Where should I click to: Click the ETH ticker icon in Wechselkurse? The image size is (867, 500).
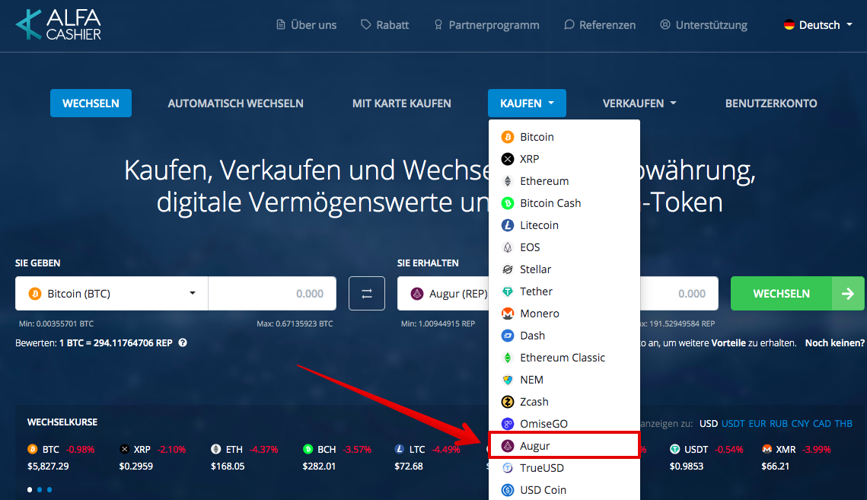[x=215, y=449]
